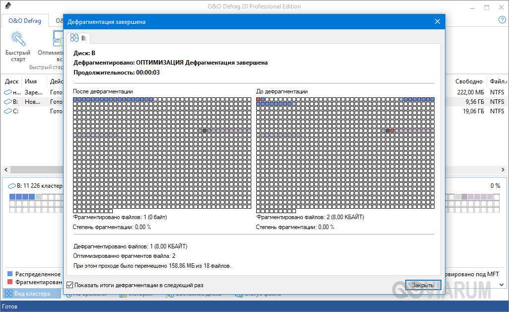Expand the legend panel chevron at bottom right
The height and width of the screenshot is (312, 509).
click(x=501, y=285)
